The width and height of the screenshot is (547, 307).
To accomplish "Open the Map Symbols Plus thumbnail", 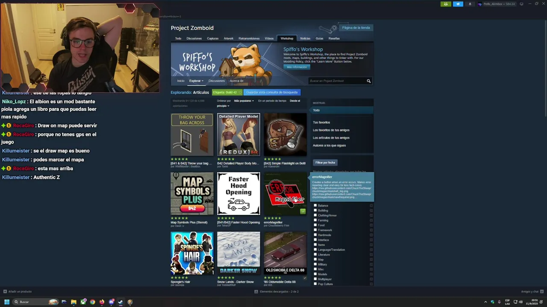I will tap(192, 194).
